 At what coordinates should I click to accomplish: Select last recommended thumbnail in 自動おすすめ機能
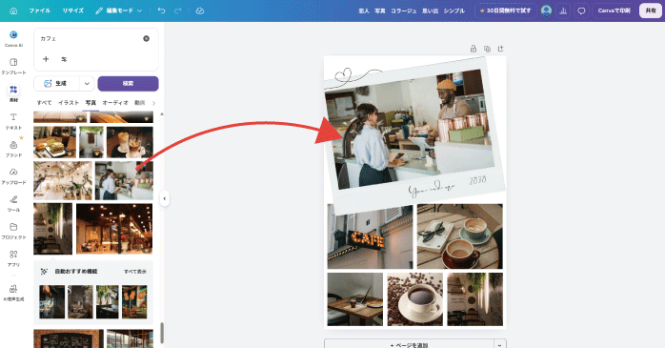point(134,301)
